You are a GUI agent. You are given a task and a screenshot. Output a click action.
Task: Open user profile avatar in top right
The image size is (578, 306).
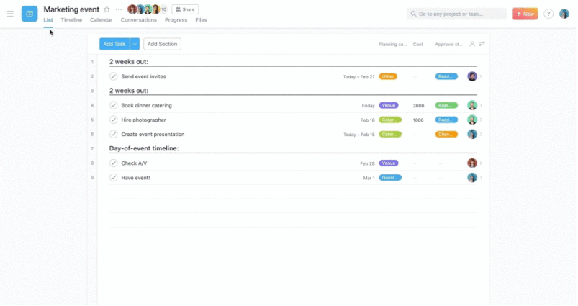click(x=564, y=14)
